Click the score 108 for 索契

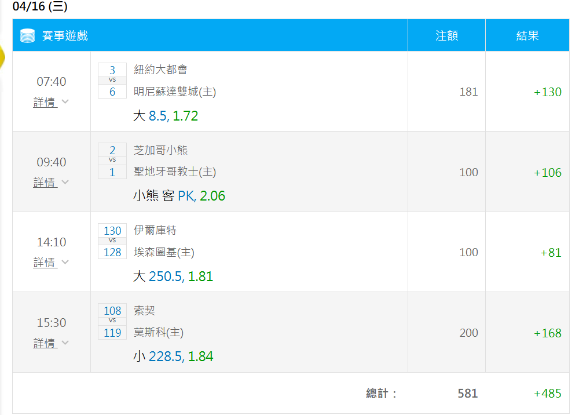(x=112, y=311)
